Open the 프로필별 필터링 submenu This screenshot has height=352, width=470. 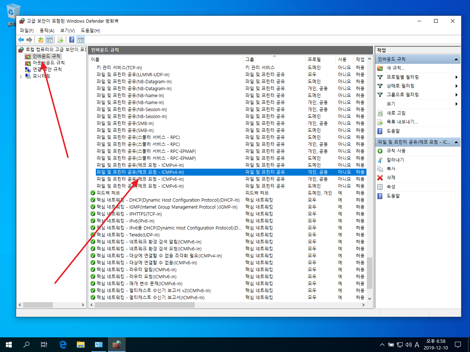[x=402, y=77]
